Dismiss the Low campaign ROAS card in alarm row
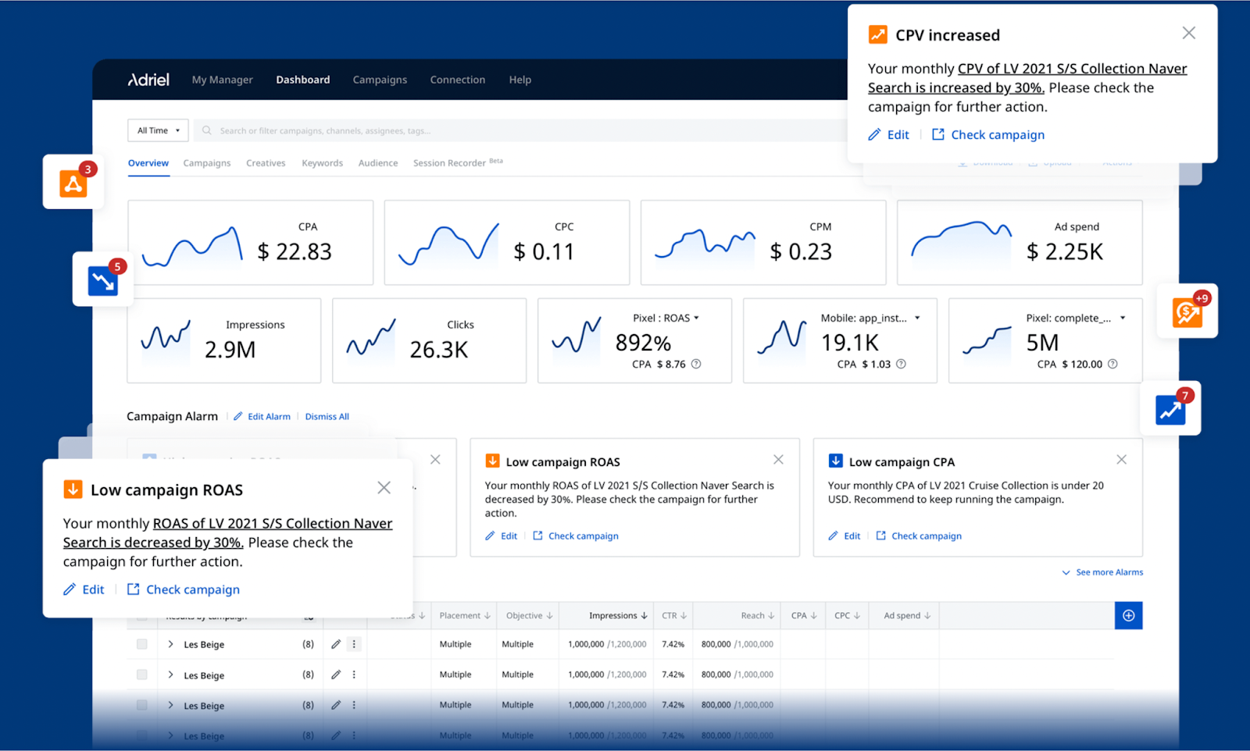Image resolution: width=1250 pixels, height=751 pixels. click(x=778, y=460)
